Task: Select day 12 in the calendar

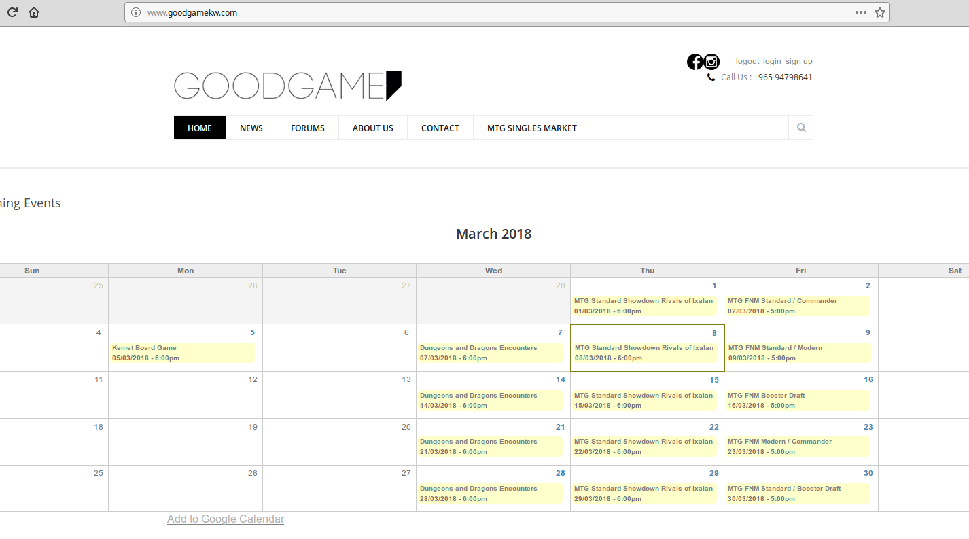Action: click(253, 379)
